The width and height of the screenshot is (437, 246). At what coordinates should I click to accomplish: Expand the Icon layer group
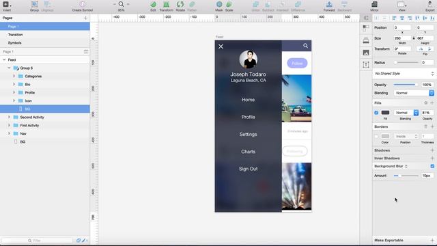(14, 100)
